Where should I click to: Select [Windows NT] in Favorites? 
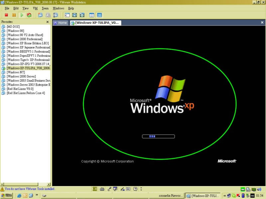tap(13, 72)
